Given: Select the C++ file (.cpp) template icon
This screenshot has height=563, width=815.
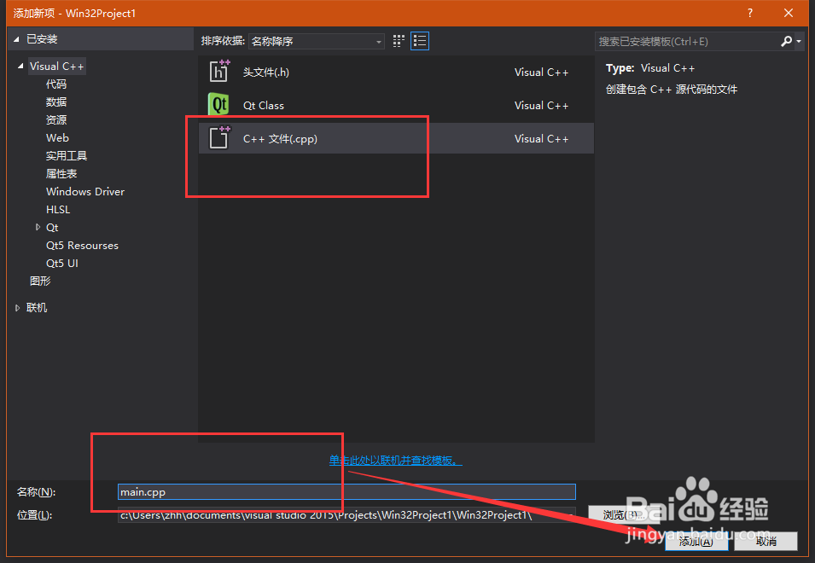Looking at the screenshot, I should [218, 137].
